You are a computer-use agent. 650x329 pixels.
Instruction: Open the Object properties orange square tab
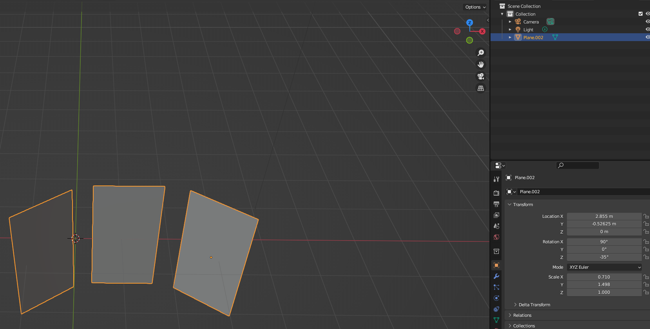coord(496,265)
